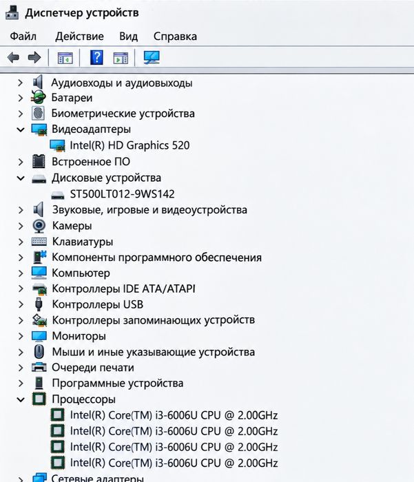
Task: Select the second Intel Core i3-6006U processor
Action: coord(174,431)
